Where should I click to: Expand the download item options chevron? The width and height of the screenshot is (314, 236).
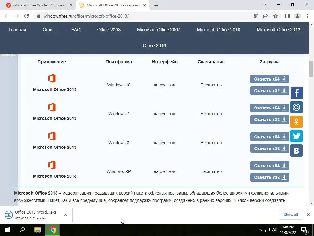(65, 215)
